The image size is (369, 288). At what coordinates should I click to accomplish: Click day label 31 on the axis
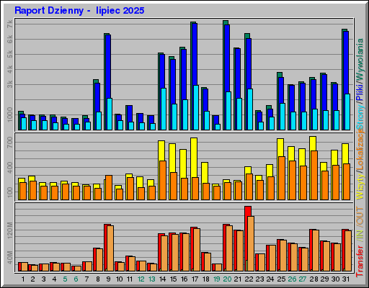346,279
